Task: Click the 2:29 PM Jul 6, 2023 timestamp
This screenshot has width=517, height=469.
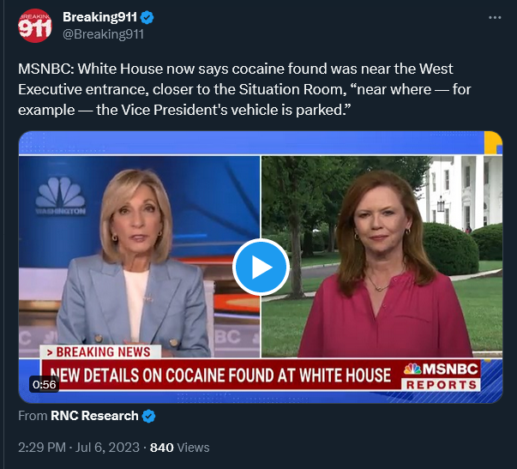Action: [79, 448]
